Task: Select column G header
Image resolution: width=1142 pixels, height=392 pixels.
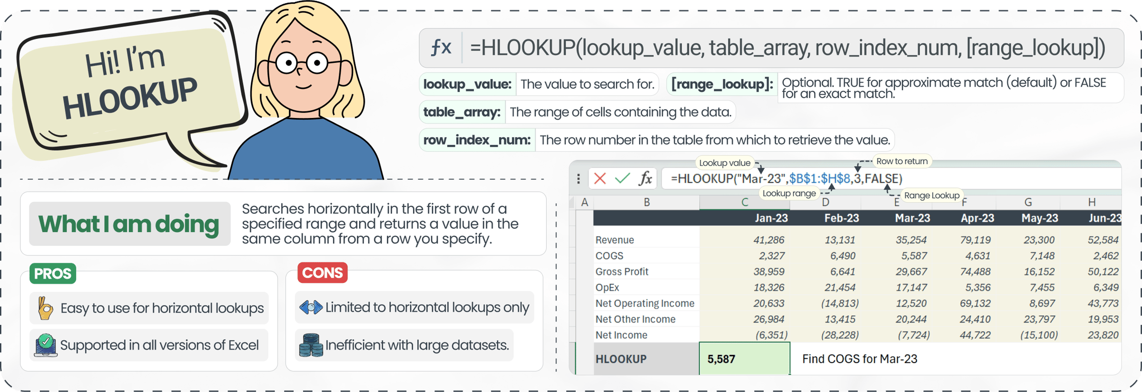Action: point(1028,202)
